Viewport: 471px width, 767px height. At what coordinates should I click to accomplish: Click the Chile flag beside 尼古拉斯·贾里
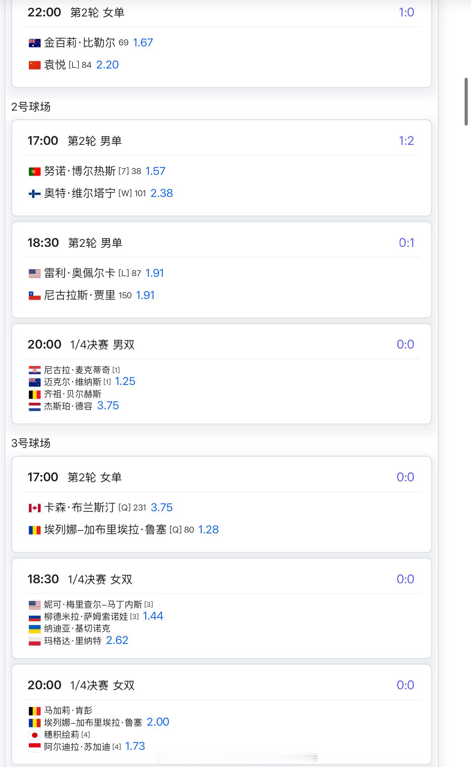coord(35,296)
